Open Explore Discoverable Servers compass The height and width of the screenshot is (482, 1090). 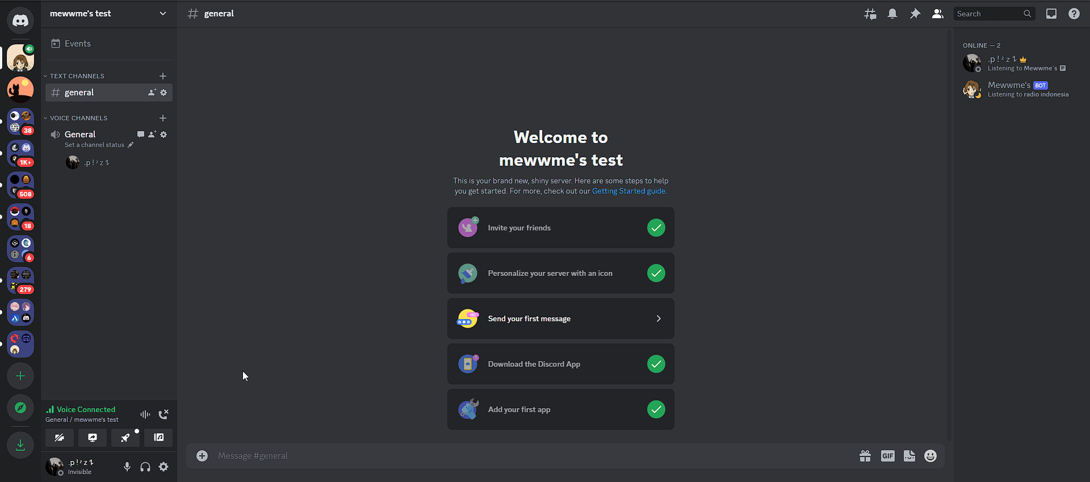coord(20,408)
